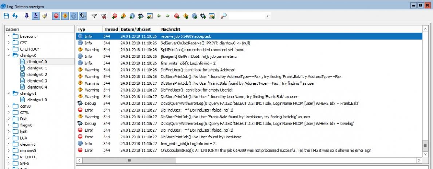This screenshot has height=169, width=433.
Task: Click the Nachricht column header
Action: (170, 29)
